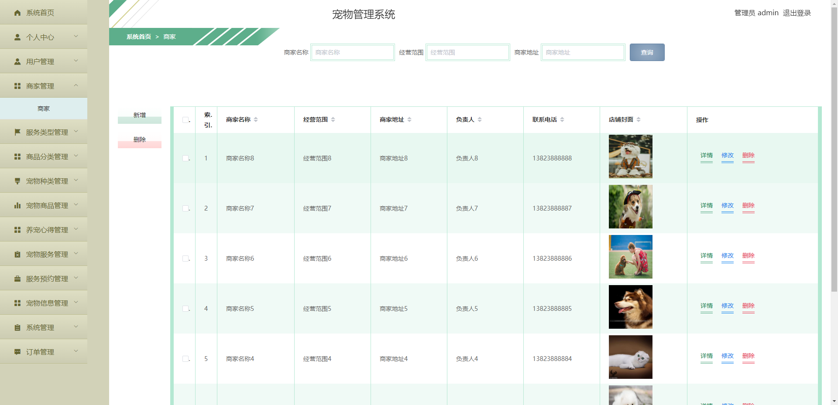Sort by 商家地址 column arrows
838x405 pixels.
tap(409, 119)
